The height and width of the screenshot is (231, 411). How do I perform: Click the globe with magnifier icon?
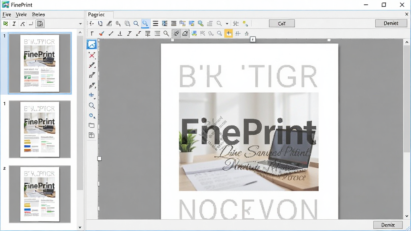(x=201, y=24)
